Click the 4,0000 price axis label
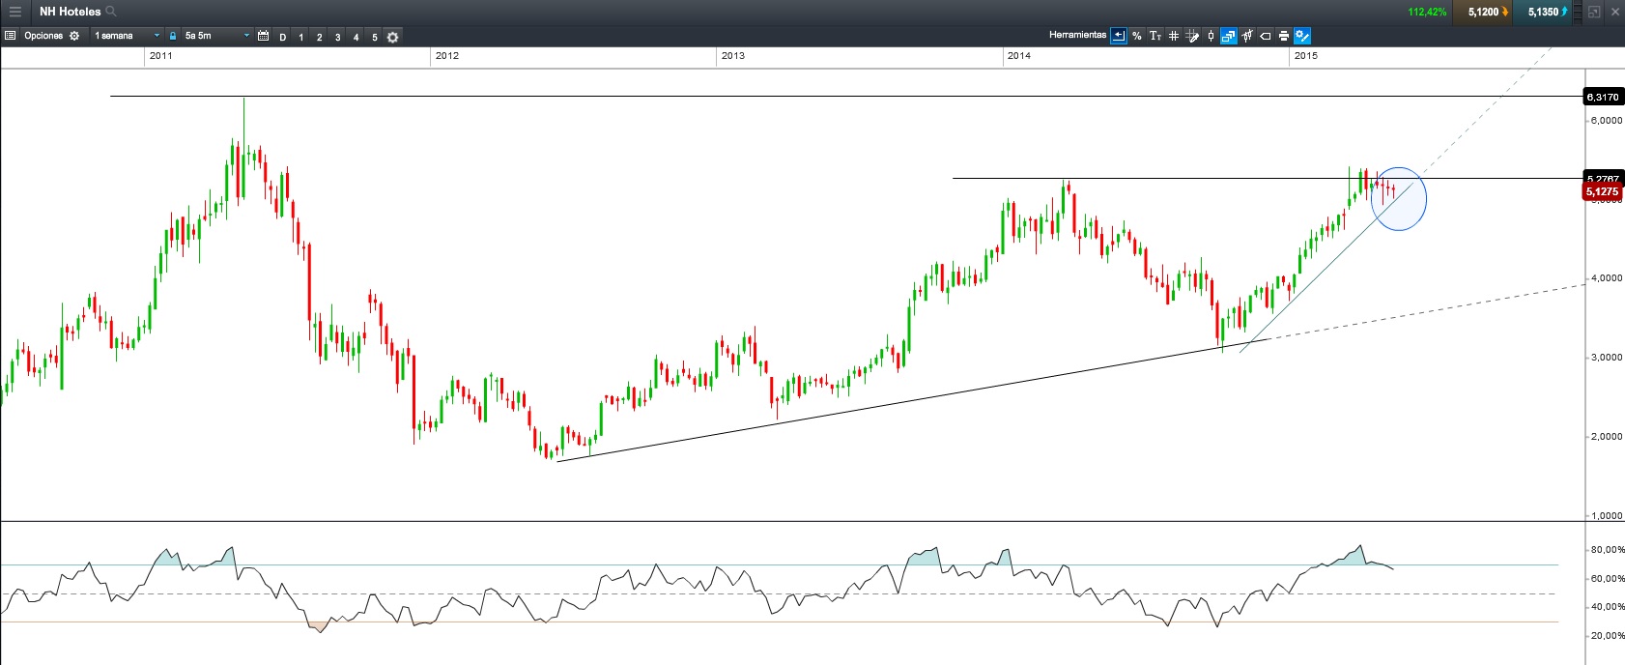The image size is (1625, 665). pos(1607,278)
